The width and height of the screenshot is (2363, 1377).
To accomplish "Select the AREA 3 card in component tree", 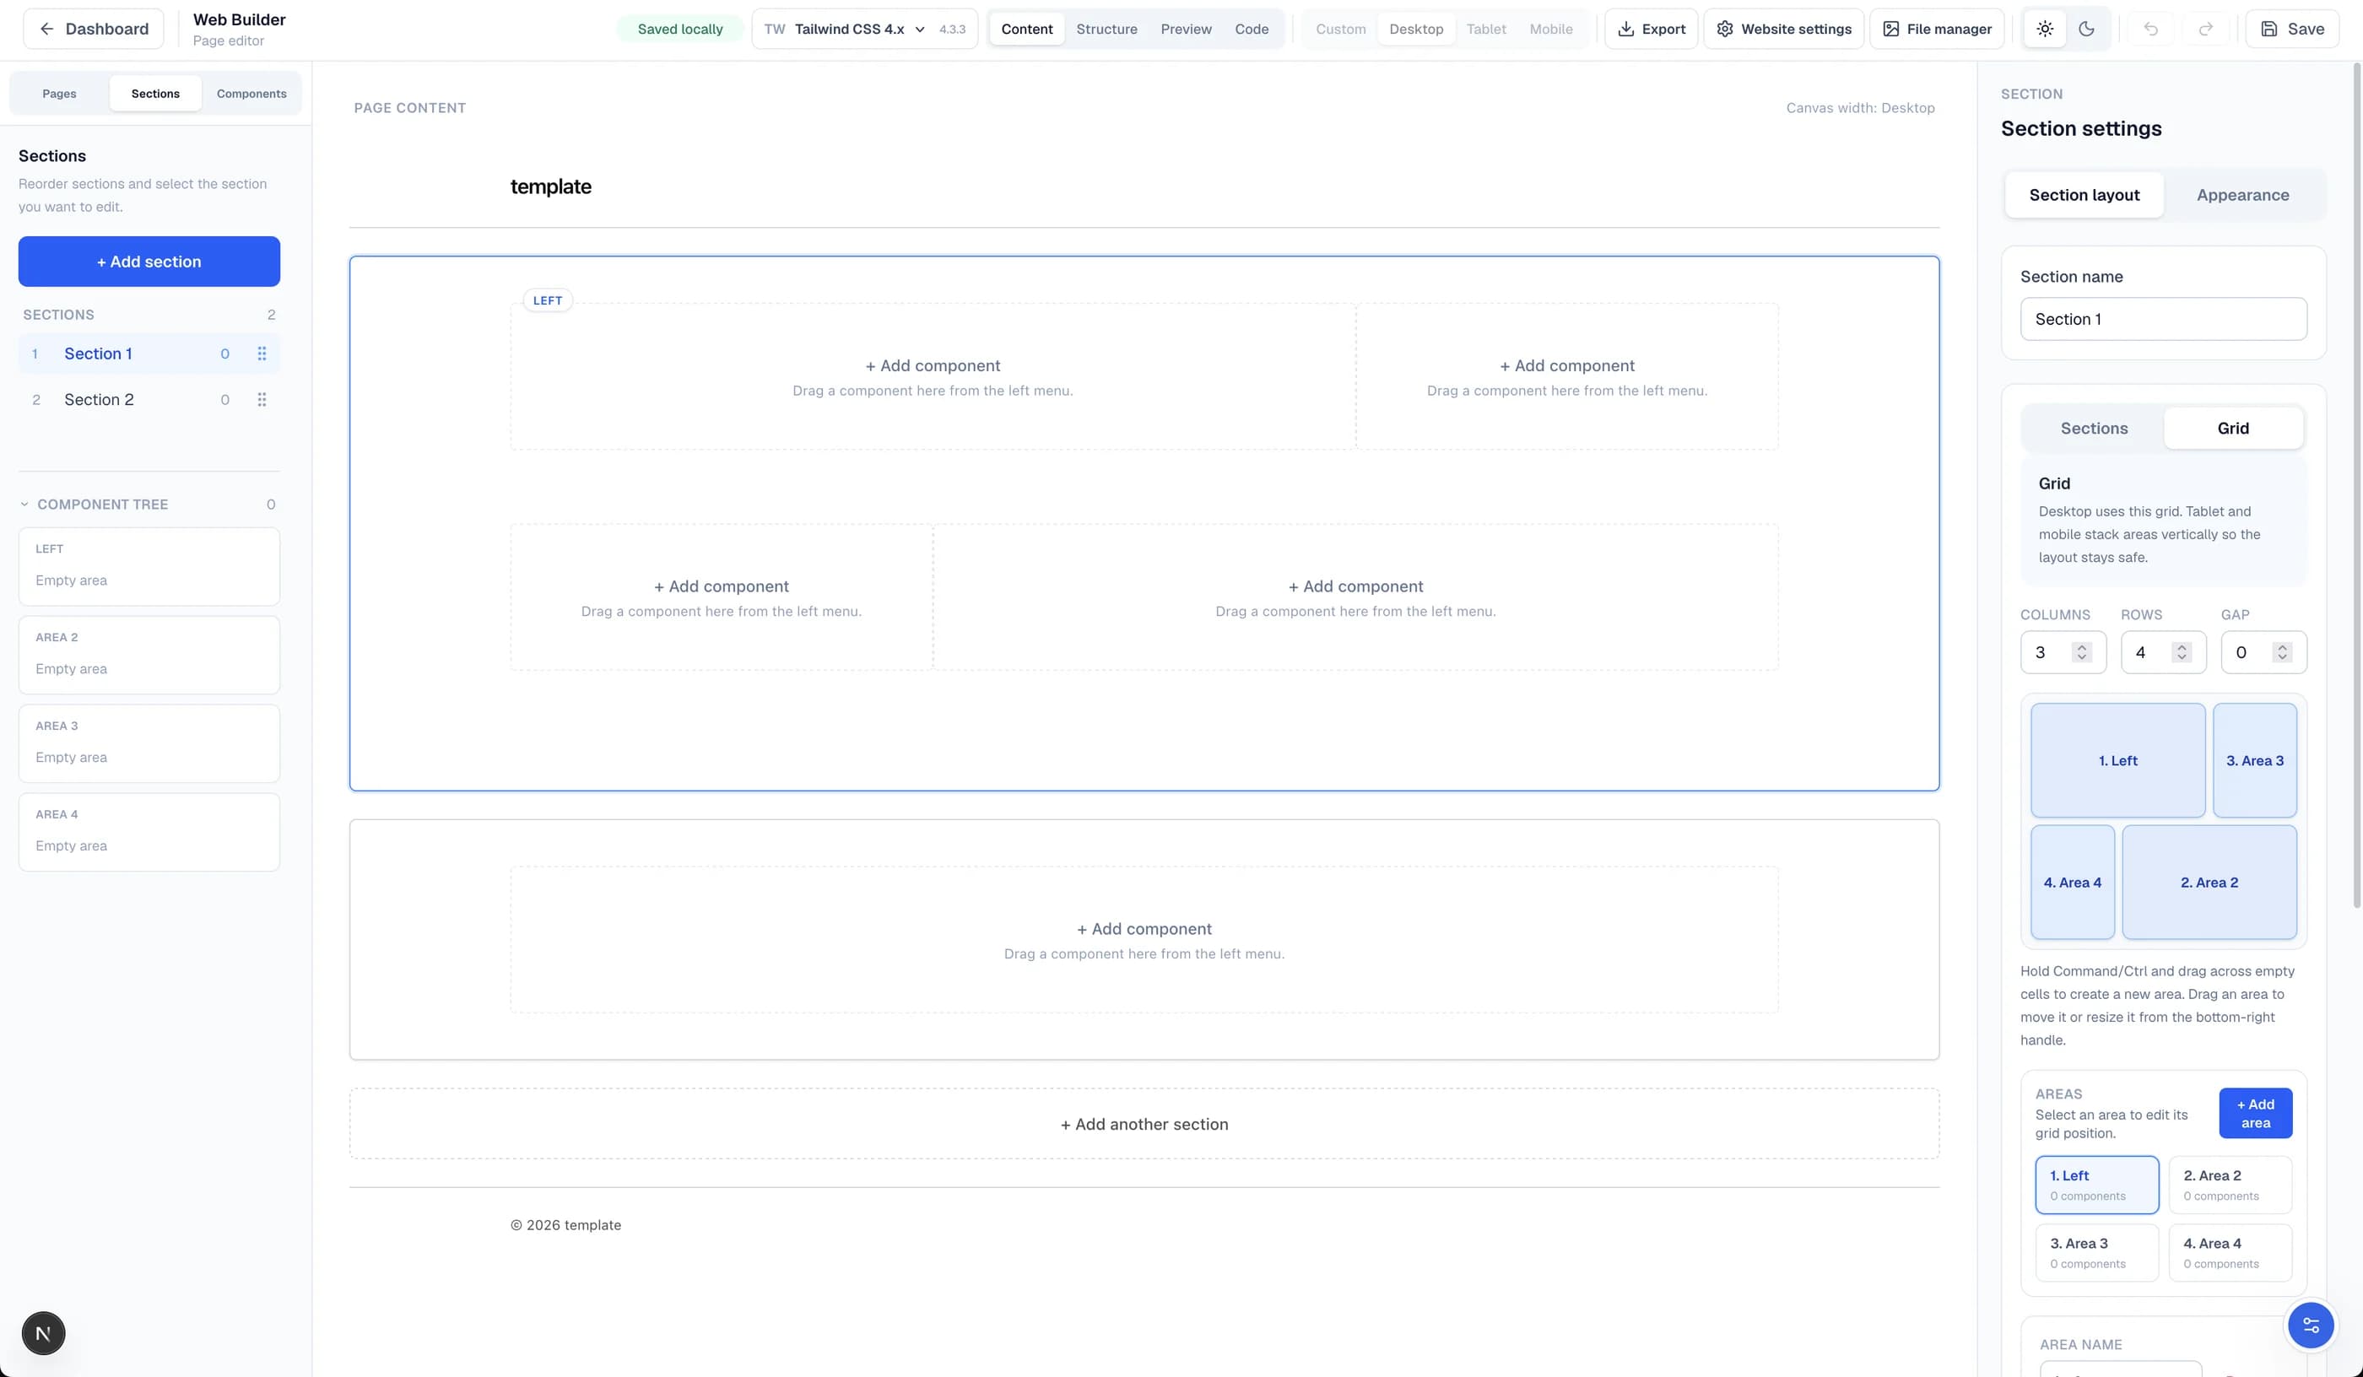I will [149, 743].
